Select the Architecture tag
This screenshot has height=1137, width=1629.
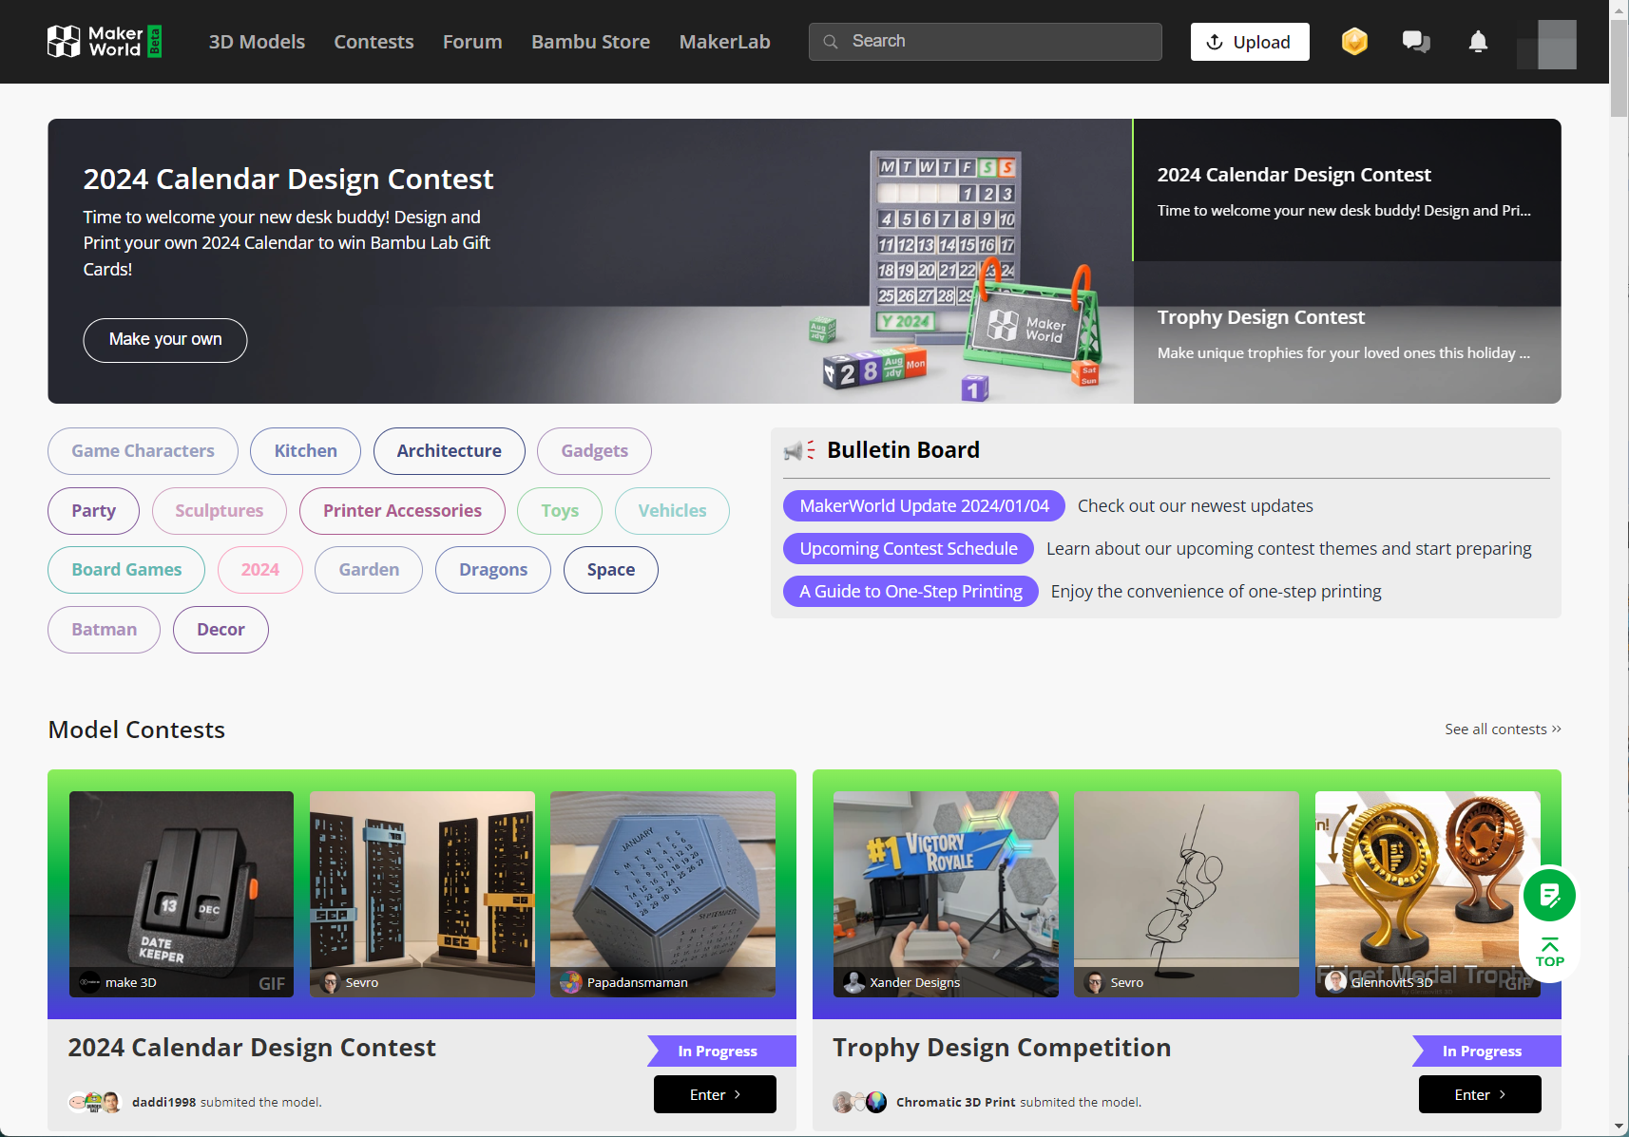coord(449,451)
